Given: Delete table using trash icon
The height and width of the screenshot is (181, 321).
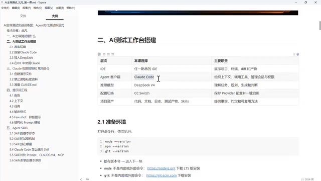Looking at the screenshot, I should click(297, 54).
